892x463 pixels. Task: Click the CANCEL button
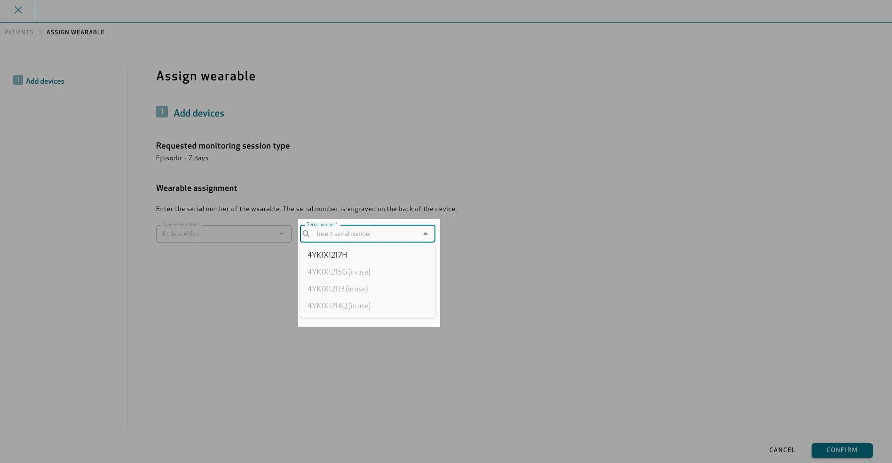(782, 450)
